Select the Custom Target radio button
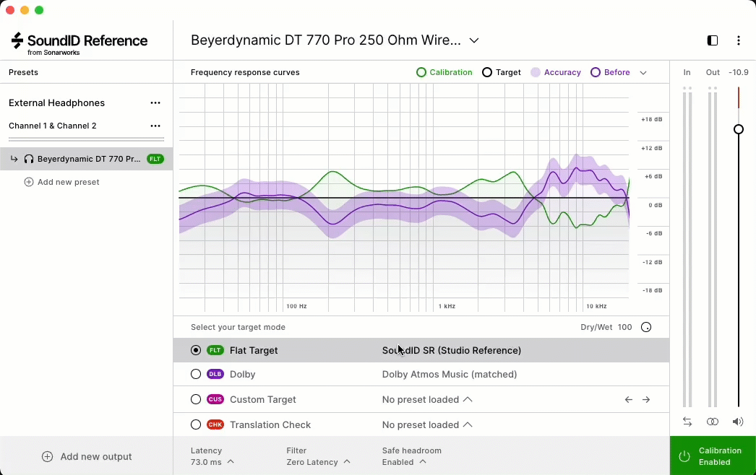Screen dimensions: 756x475 tap(196, 399)
